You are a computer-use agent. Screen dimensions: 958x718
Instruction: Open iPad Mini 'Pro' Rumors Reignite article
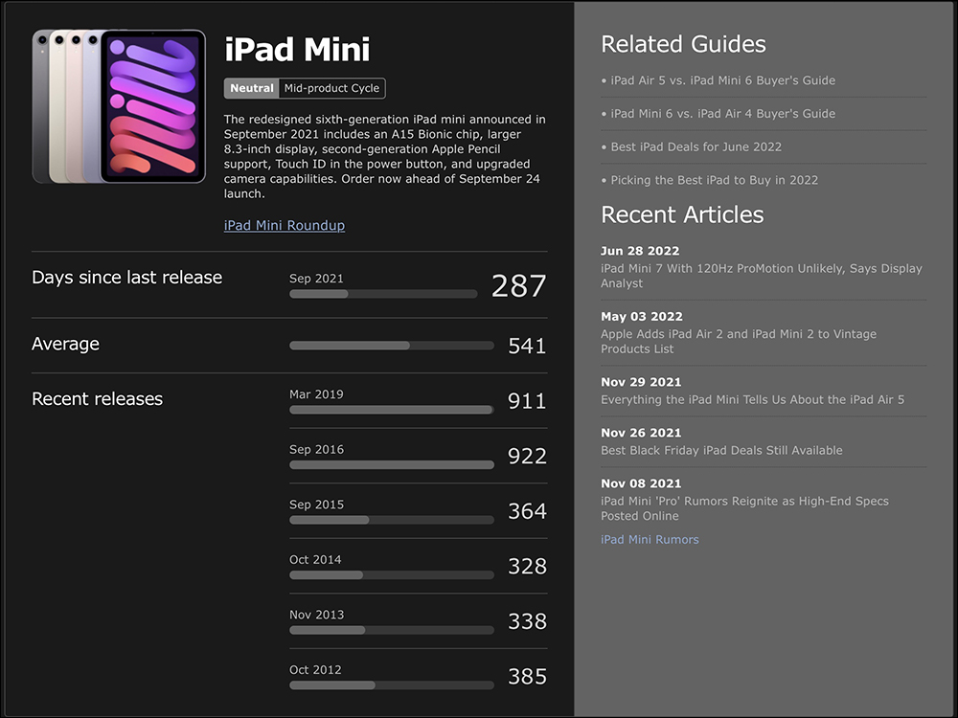(744, 508)
